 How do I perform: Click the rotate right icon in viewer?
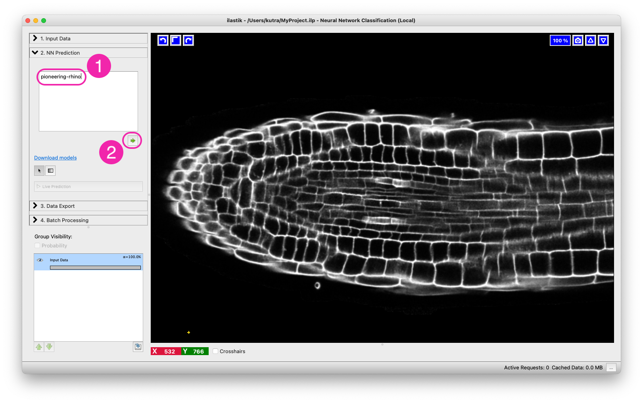(x=188, y=40)
